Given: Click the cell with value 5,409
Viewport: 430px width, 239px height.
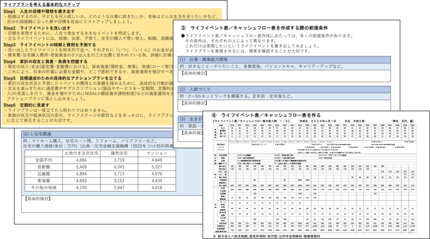Looking at the screenshot, I should (81, 167).
